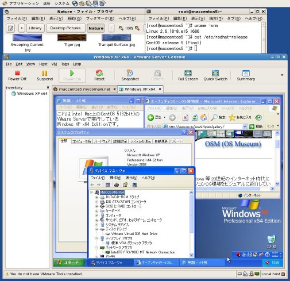Open IE search magnifier
Viewport: 290px width, 281px height.
(x=214, y=117)
